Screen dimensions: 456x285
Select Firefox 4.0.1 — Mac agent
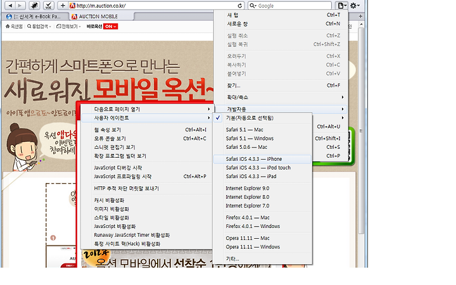[263, 217]
